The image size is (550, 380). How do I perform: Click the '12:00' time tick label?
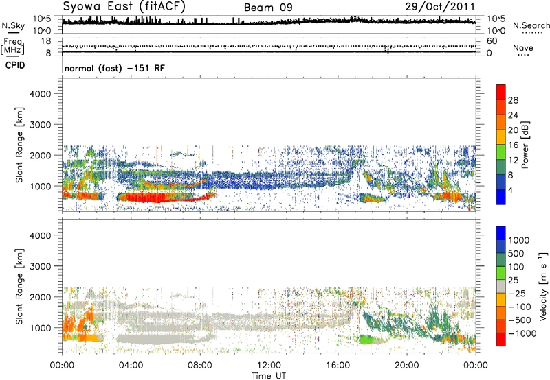269,366
